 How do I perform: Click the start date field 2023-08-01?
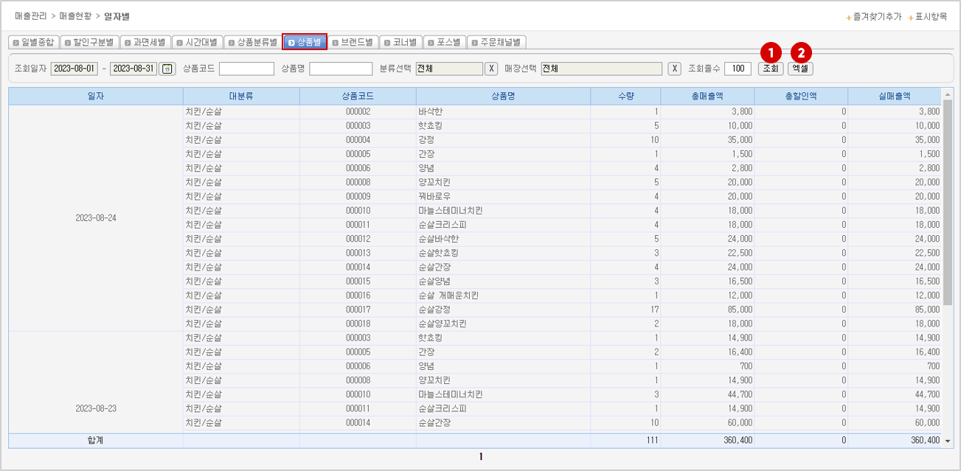tap(74, 69)
